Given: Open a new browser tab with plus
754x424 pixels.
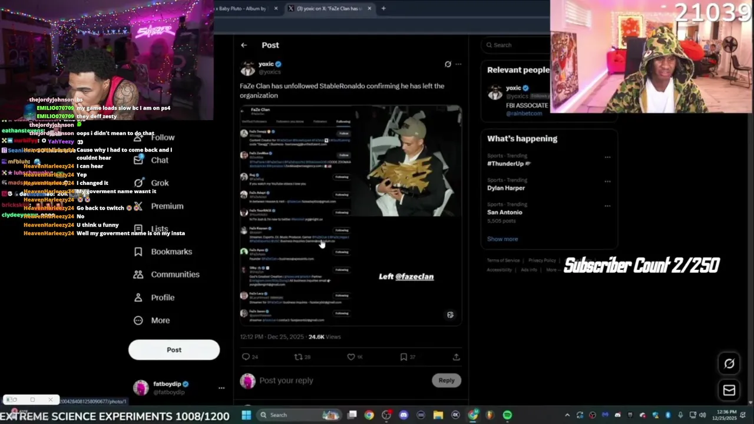Looking at the screenshot, I should point(383,8).
